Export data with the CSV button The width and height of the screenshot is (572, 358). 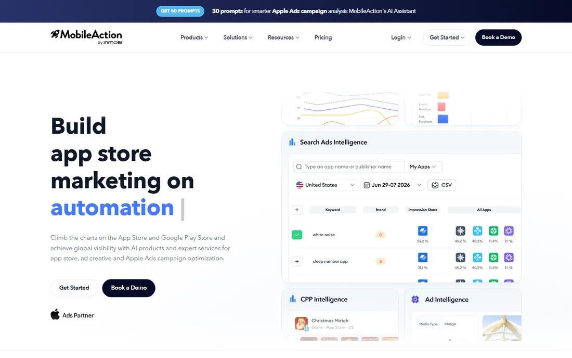coord(442,185)
